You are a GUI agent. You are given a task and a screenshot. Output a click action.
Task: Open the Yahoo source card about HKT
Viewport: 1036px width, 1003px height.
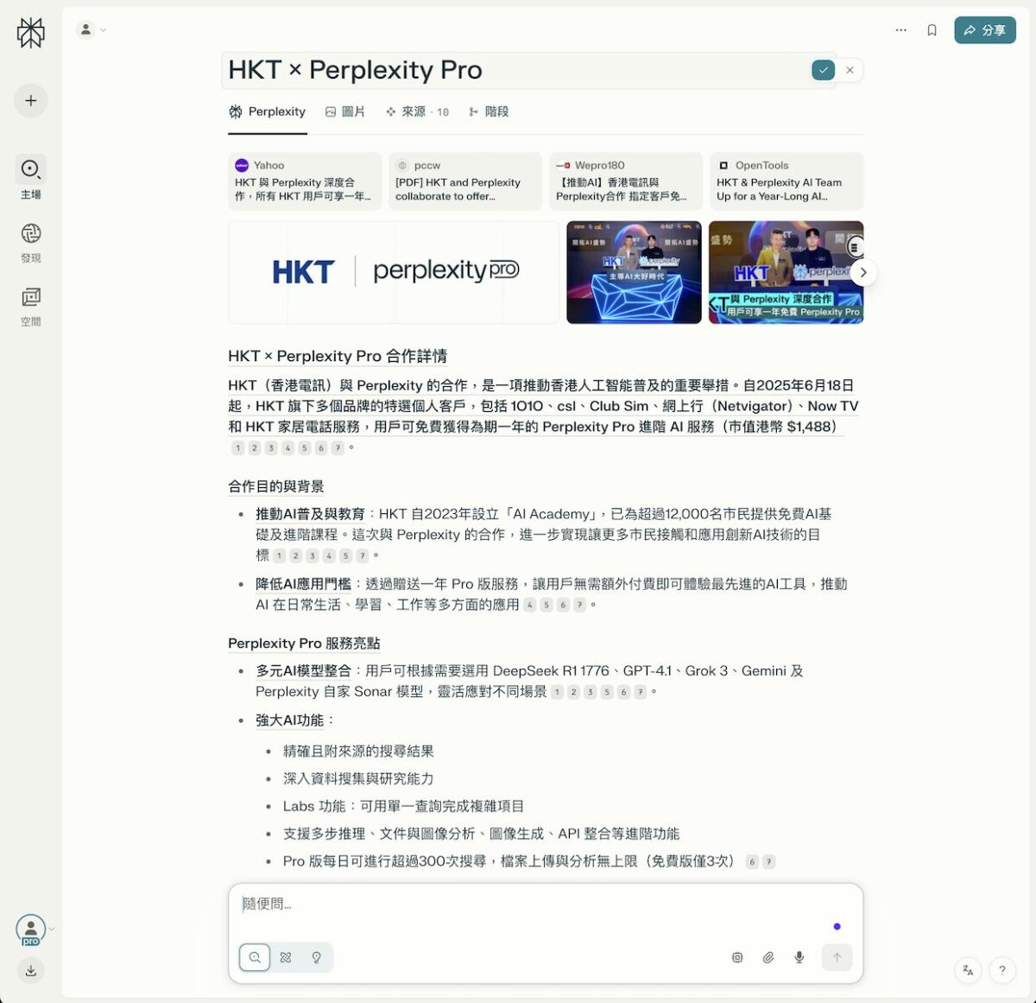(304, 181)
